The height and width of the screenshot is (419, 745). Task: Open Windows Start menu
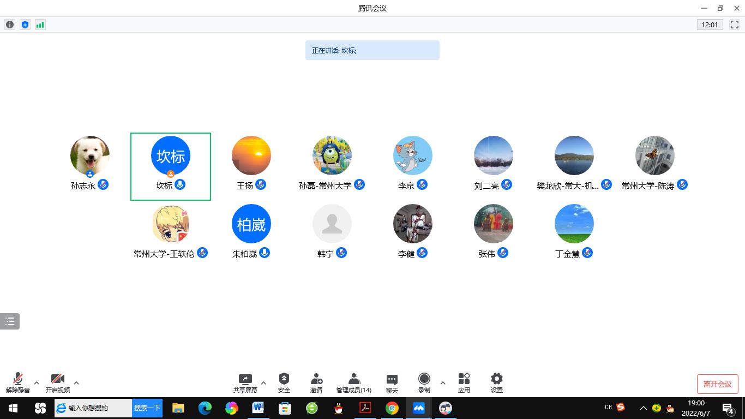click(x=13, y=408)
